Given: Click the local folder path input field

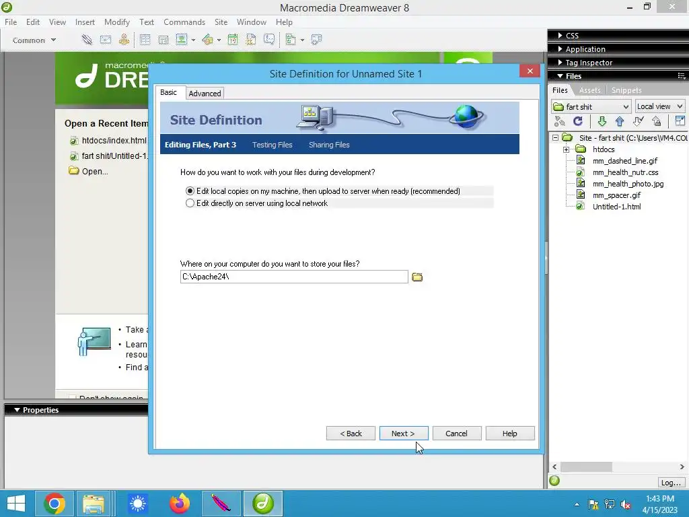Looking at the screenshot, I should pyautogui.click(x=294, y=277).
